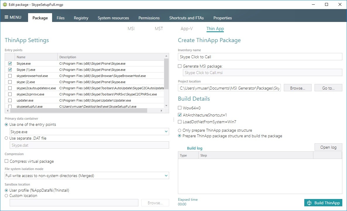Select the App-V sub-tab

pyautogui.click(x=187, y=29)
